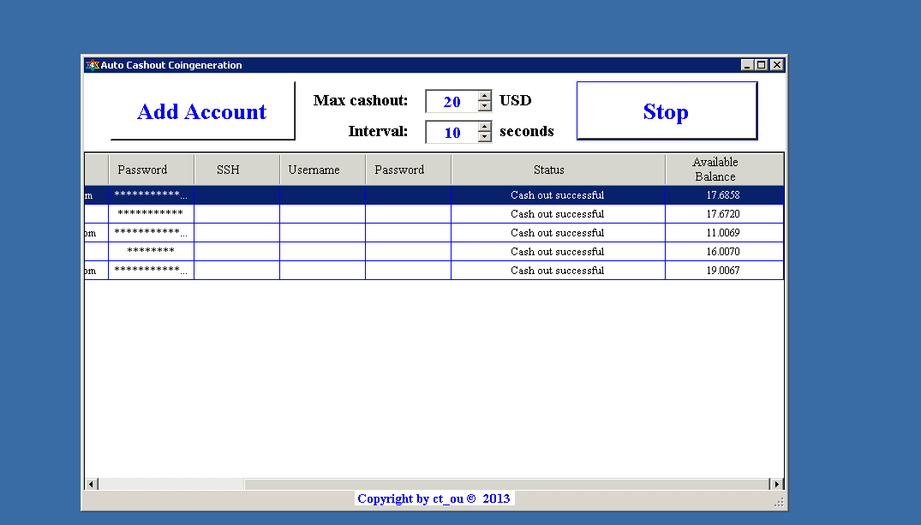Click the window resize grip corner
Screen dimensions: 921x525
point(779,502)
